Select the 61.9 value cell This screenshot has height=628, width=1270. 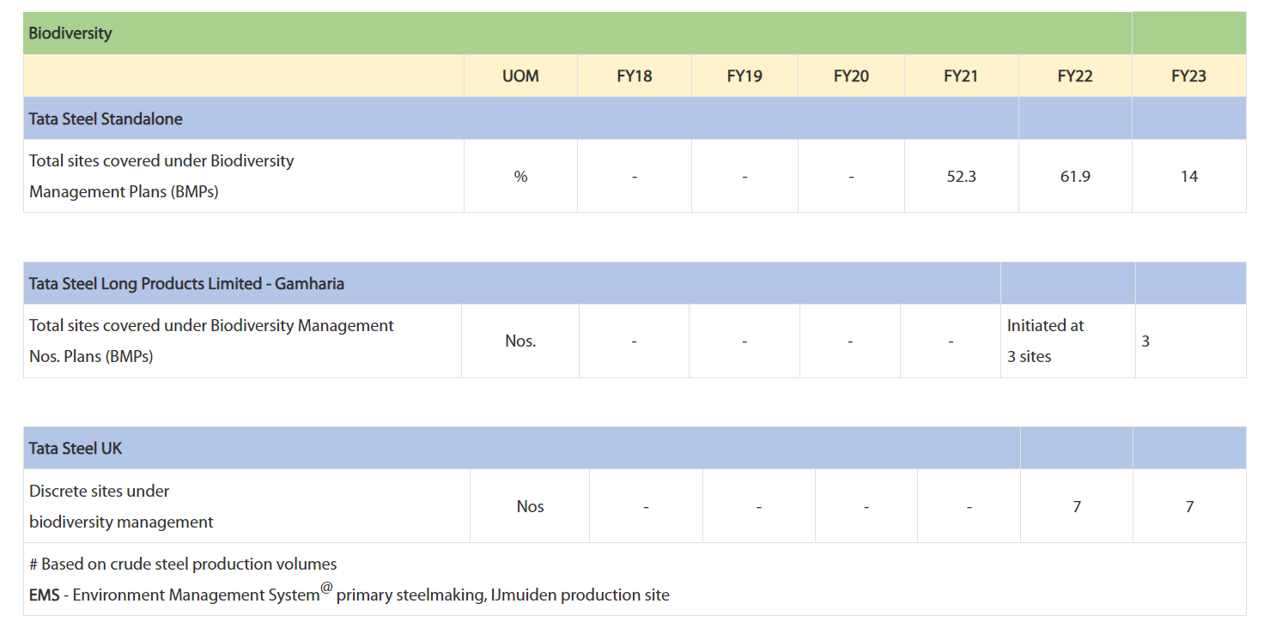[1075, 176]
